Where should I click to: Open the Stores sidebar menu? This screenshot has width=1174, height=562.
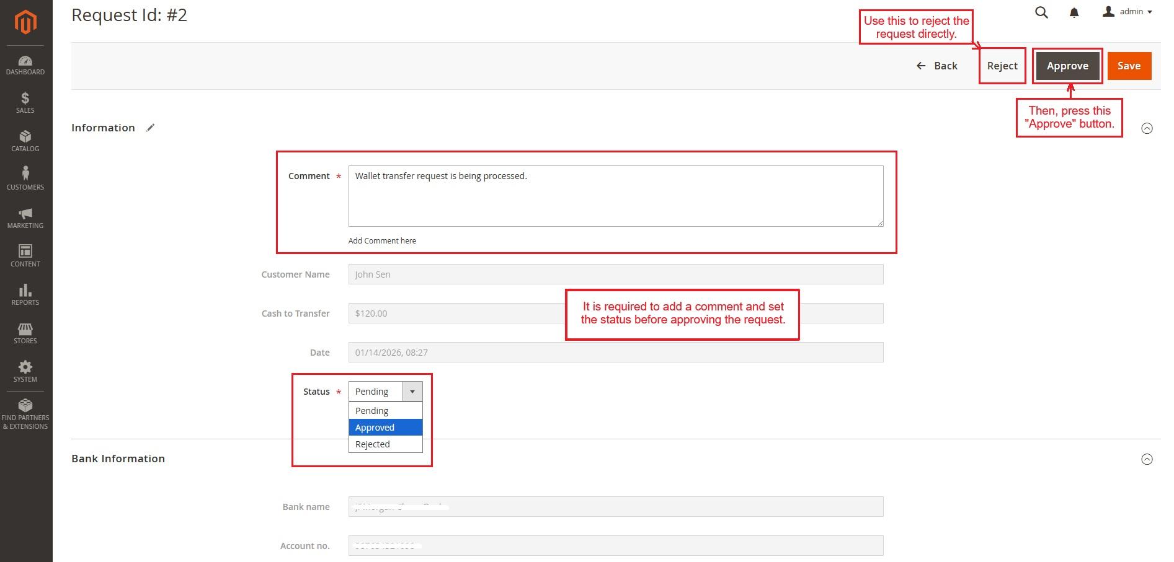click(25, 333)
